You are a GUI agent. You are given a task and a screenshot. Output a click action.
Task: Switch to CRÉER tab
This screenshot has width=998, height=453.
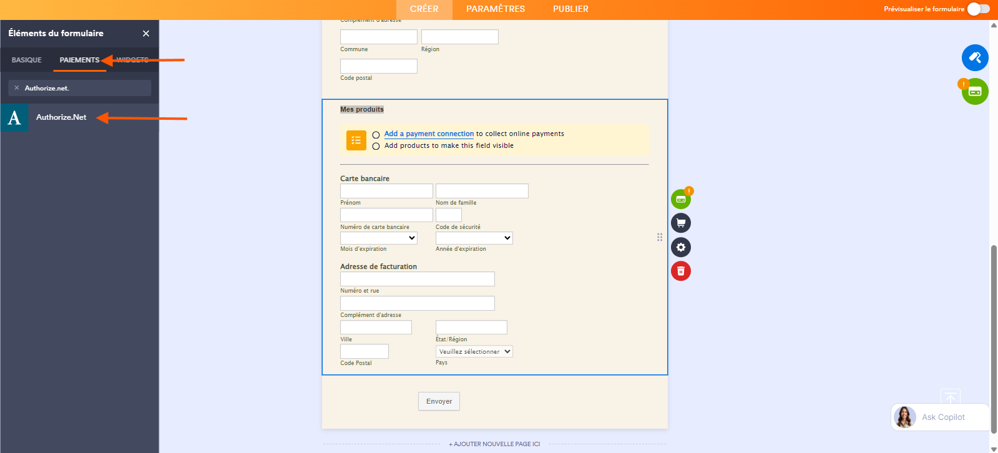424,9
